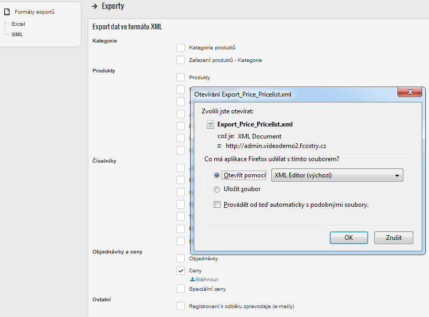
Task: Click the Objednávky a ceny section label
Action: coord(118,251)
